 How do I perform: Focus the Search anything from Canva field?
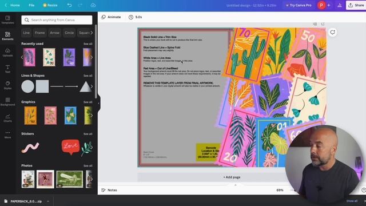click(x=57, y=20)
